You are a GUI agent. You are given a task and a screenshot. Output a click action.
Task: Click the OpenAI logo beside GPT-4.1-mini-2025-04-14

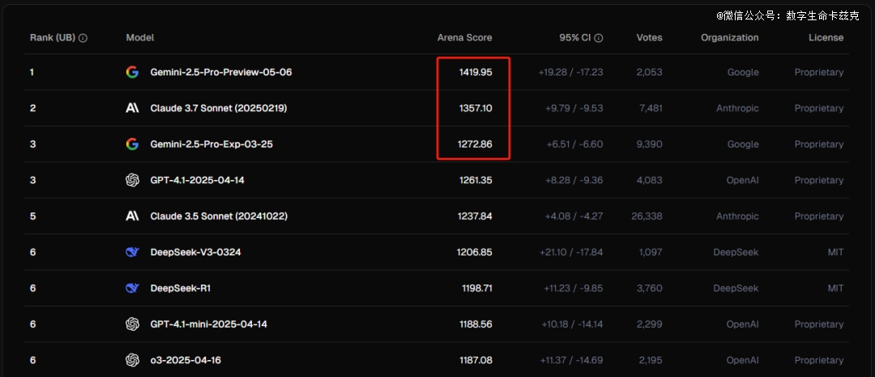click(x=132, y=324)
